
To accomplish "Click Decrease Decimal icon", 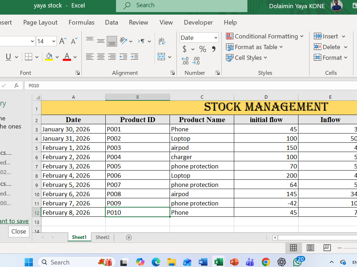I will [x=196, y=61].
